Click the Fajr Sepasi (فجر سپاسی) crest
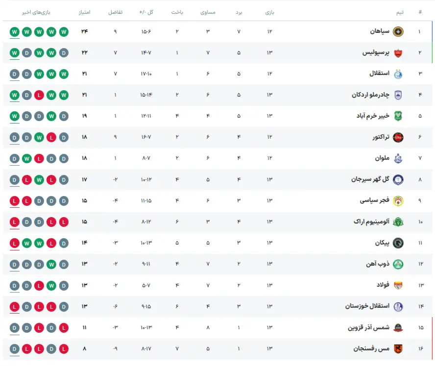Viewport: 435px width, 366px height. pyautogui.click(x=398, y=201)
